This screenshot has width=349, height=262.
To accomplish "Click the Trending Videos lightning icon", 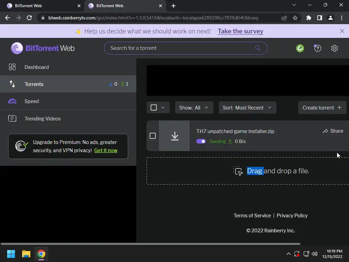I will click(12, 118).
